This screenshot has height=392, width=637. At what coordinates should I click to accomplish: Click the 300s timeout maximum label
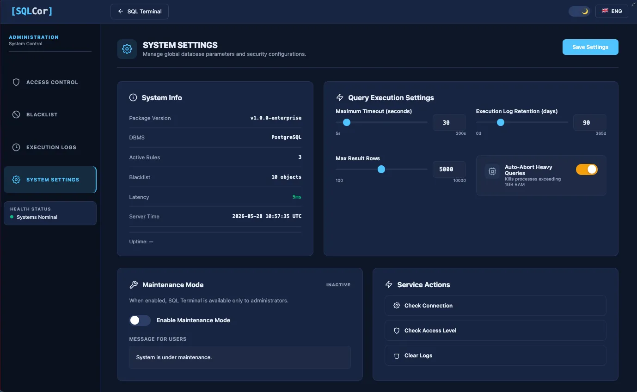pyautogui.click(x=461, y=133)
